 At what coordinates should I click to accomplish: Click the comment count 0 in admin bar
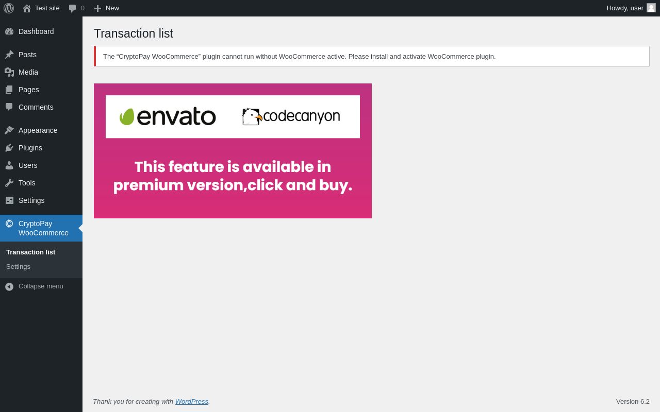coord(82,8)
